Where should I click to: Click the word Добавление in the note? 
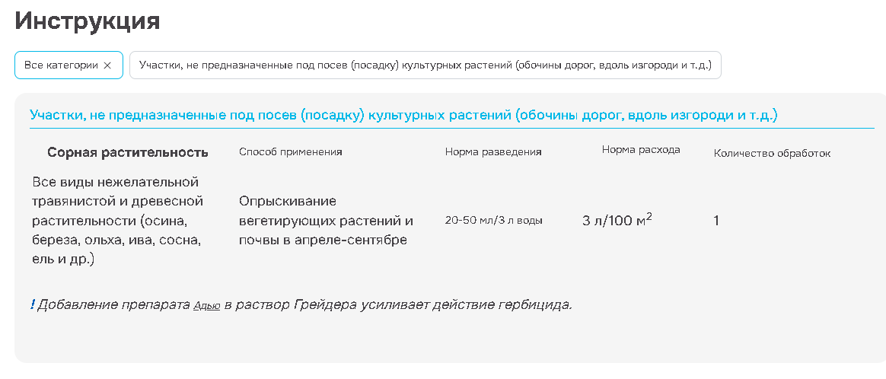coord(75,305)
